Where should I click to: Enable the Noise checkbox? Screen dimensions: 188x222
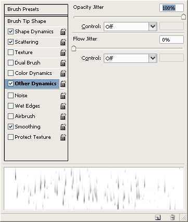click(10, 96)
